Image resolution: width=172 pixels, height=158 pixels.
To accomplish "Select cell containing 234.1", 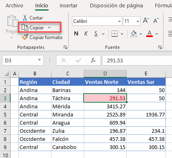I will (146, 131).
